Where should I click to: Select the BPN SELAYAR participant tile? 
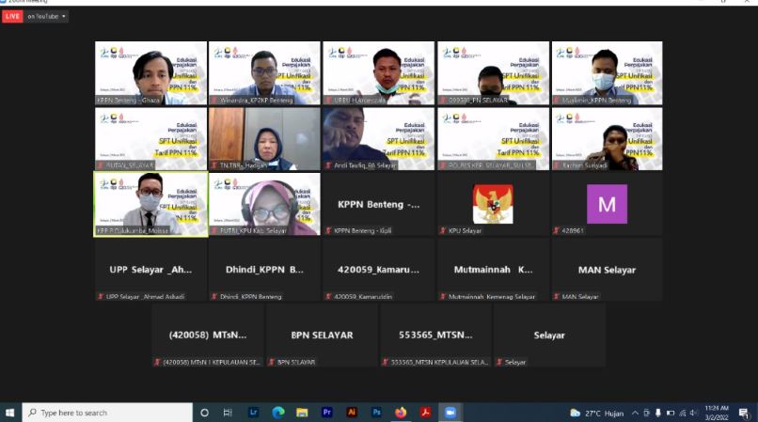(323, 335)
